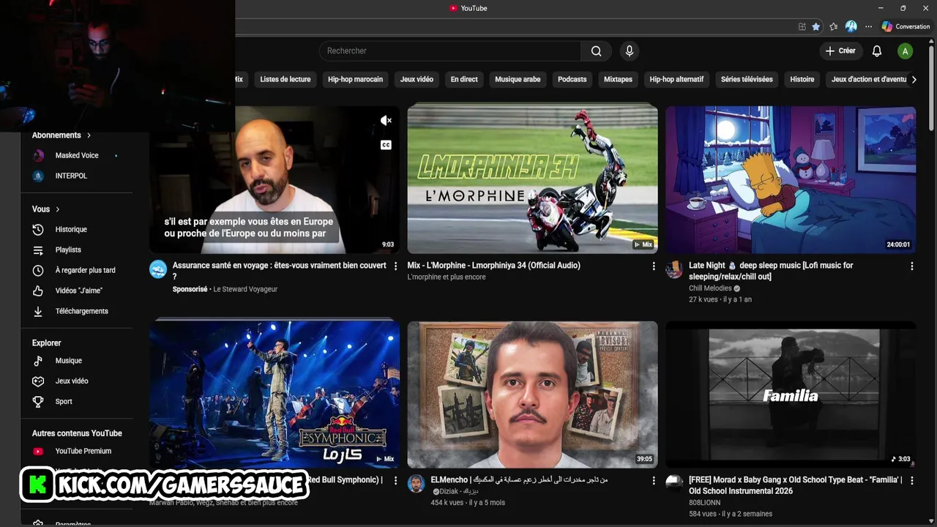937x527 pixels.
Task: Select the Mixtapes chip
Action: (618, 79)
